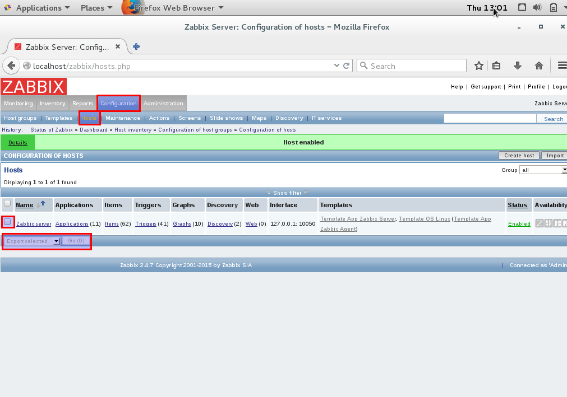
Task: Click the search magnifier icon in Firefox
Action: (x=364, y=66)
